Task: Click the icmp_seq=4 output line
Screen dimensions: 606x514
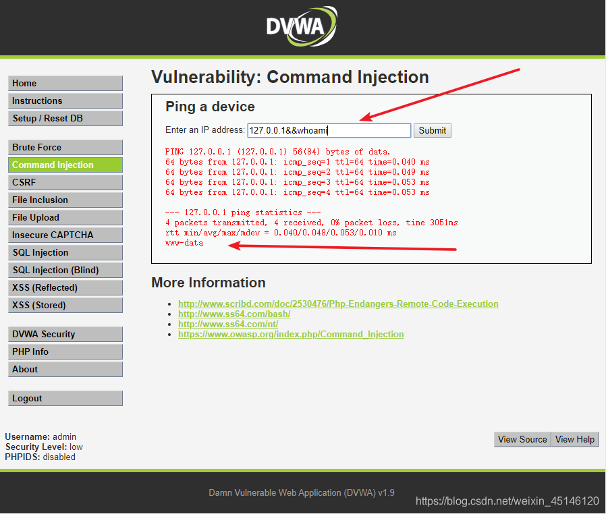Action: 297,192
